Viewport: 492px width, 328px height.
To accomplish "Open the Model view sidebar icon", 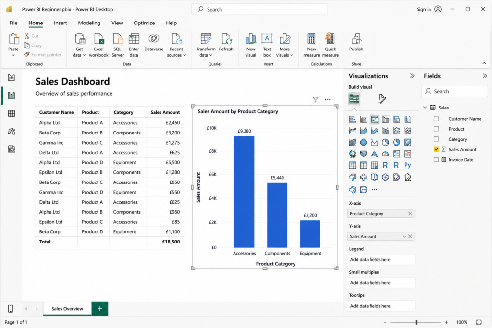I will coord(12,131).
